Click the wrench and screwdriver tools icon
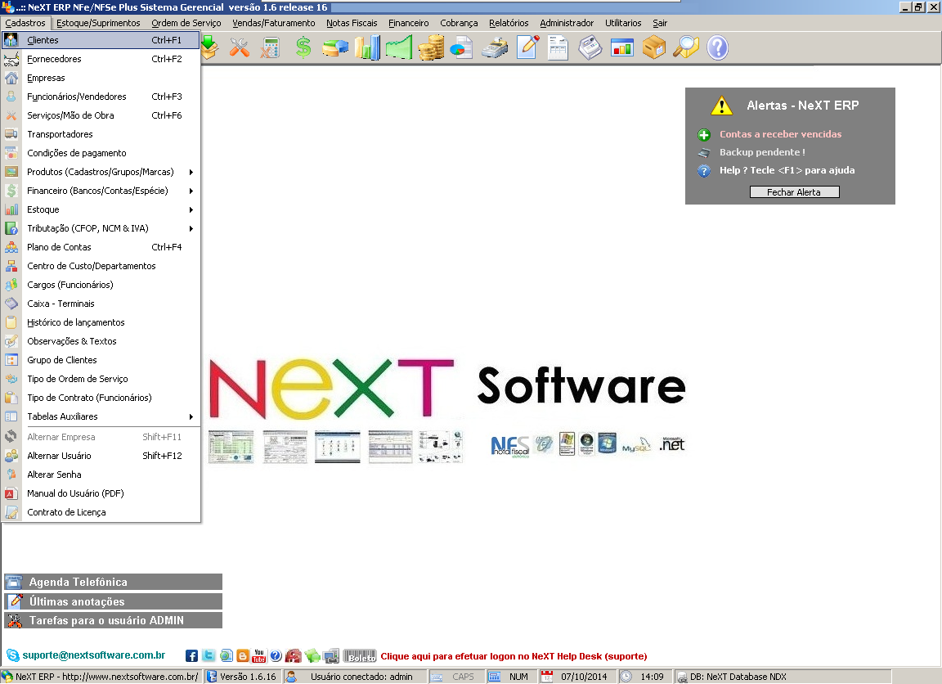This screenshot has height=684, width=942. 240,48
